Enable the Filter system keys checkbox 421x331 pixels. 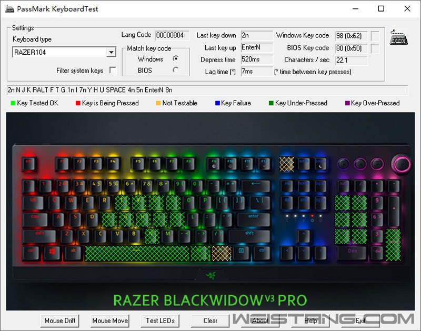[113, 71]
